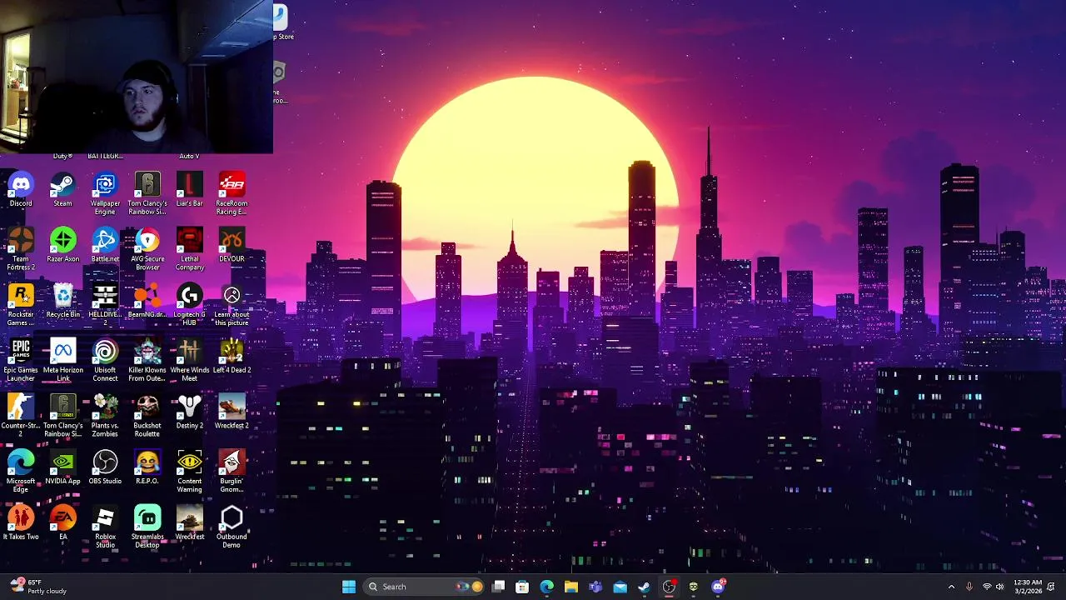Launch the EA app shortcut
The height and width of the screenshot is (600, 1066).
point(62,523)
